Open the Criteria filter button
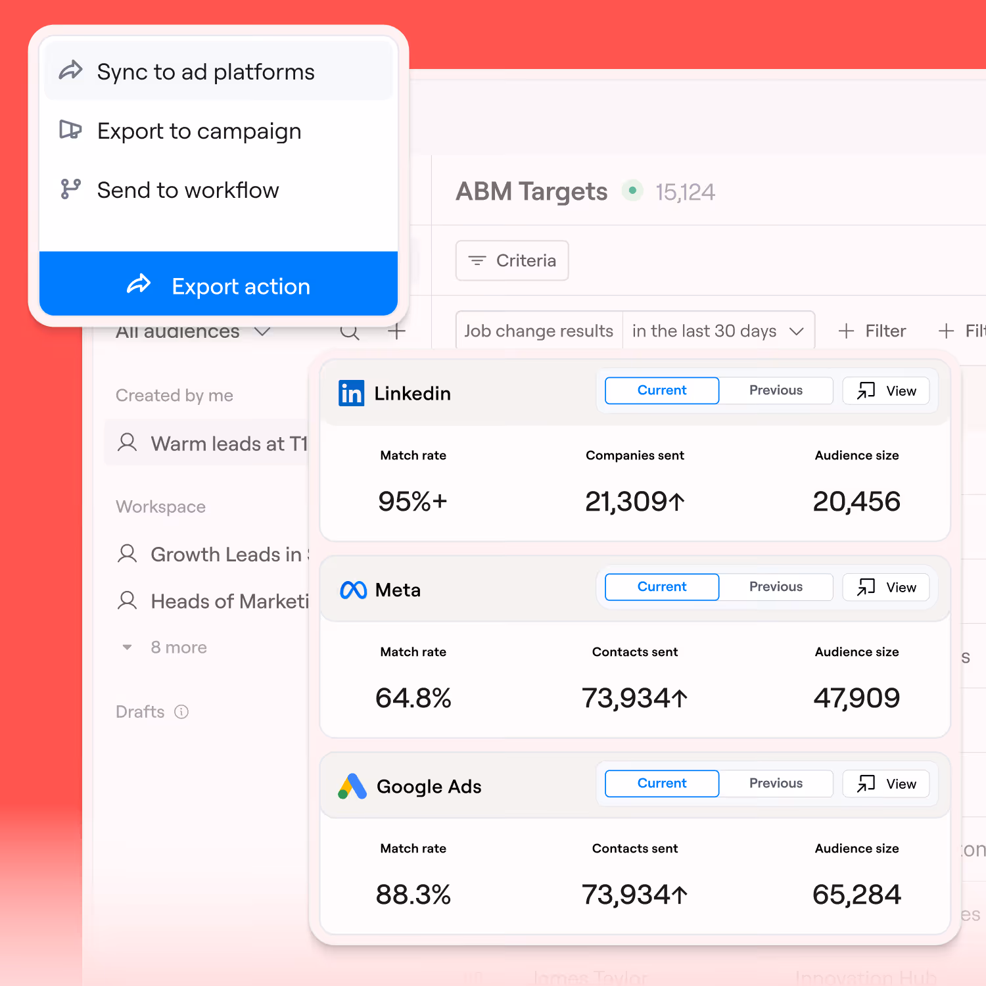 coord(512,261)
